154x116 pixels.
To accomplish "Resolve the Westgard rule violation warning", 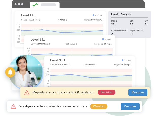I will coord(130,106).
